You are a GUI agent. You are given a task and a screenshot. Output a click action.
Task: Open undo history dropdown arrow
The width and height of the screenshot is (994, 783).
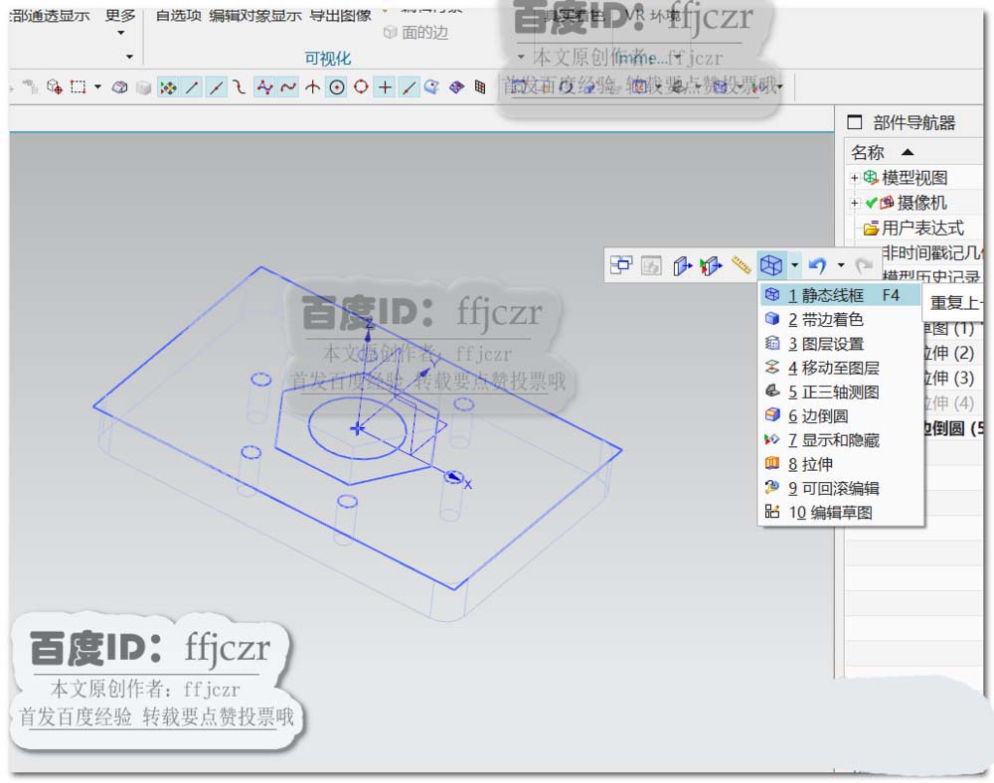click(841, 264)
